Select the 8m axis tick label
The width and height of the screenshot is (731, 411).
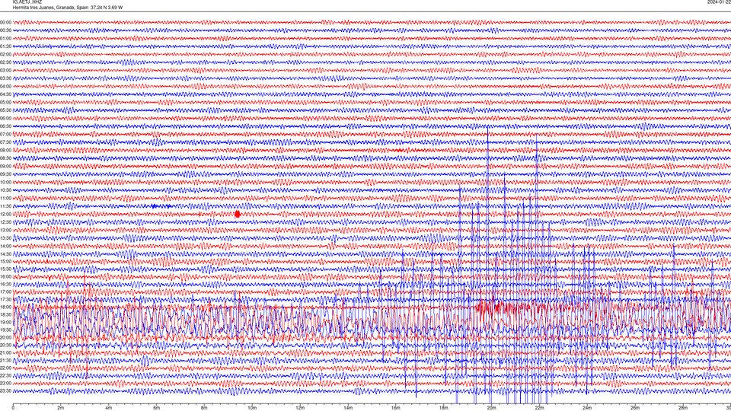tap(204, 408)
